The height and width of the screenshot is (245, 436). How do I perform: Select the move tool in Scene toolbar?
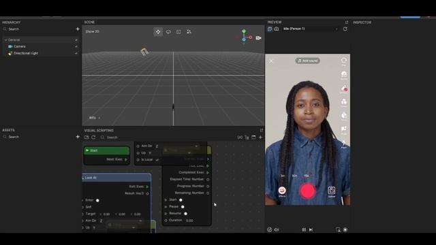[158, 32]
